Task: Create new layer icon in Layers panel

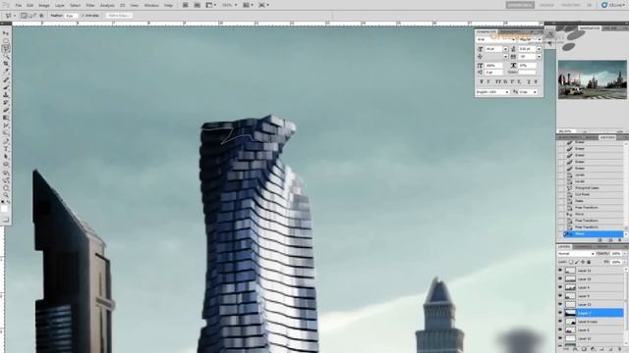Action: coord(611,349)
